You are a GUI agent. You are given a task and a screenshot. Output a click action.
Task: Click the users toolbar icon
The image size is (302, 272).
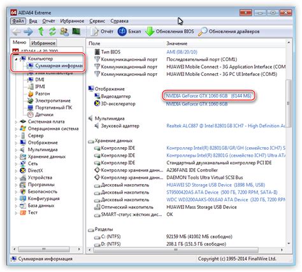click(x=64, y=32)
